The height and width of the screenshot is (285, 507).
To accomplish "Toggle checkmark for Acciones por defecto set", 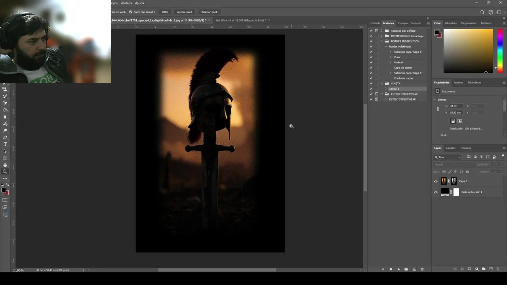I will pyautogui.click(x=371, y=30).
